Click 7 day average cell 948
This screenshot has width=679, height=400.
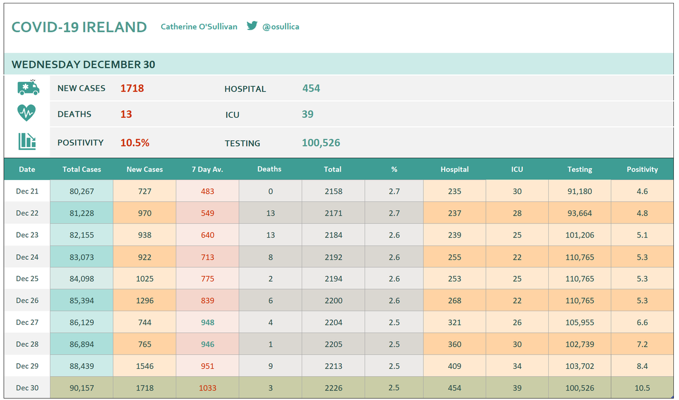(x=207, y=322)
